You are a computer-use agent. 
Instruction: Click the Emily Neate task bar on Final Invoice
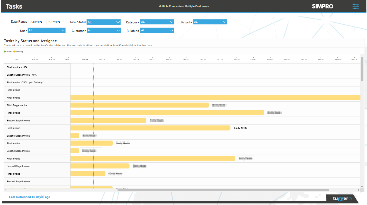point(150,128)
